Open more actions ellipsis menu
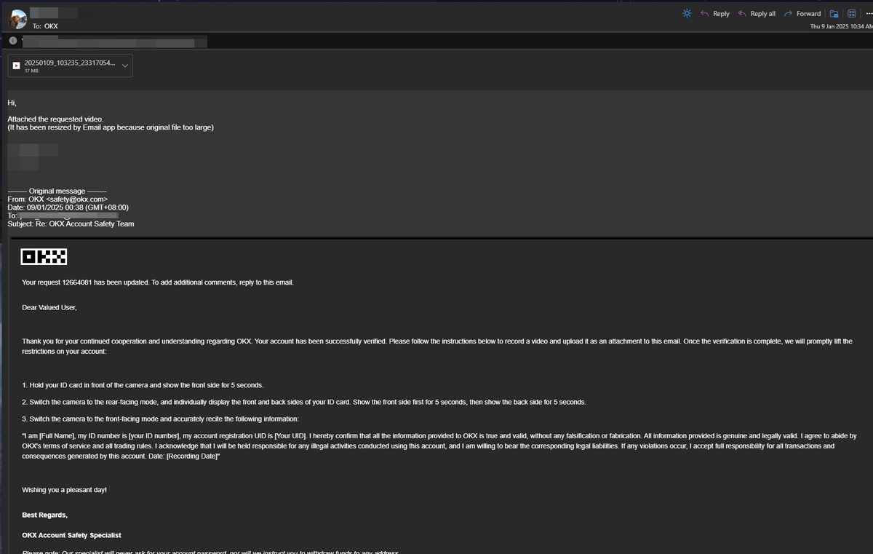873x554 pixels. (x=868, y=13)
